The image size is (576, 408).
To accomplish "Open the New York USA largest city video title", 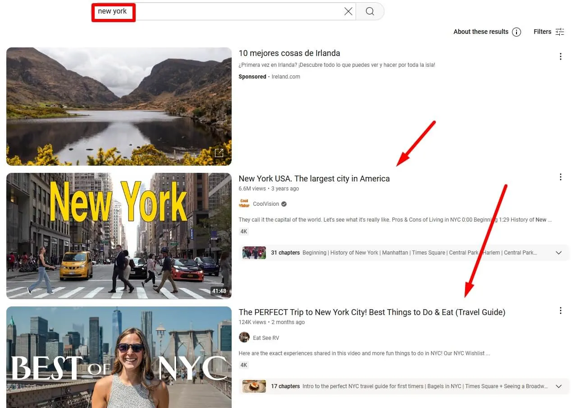I will [314, 179].
